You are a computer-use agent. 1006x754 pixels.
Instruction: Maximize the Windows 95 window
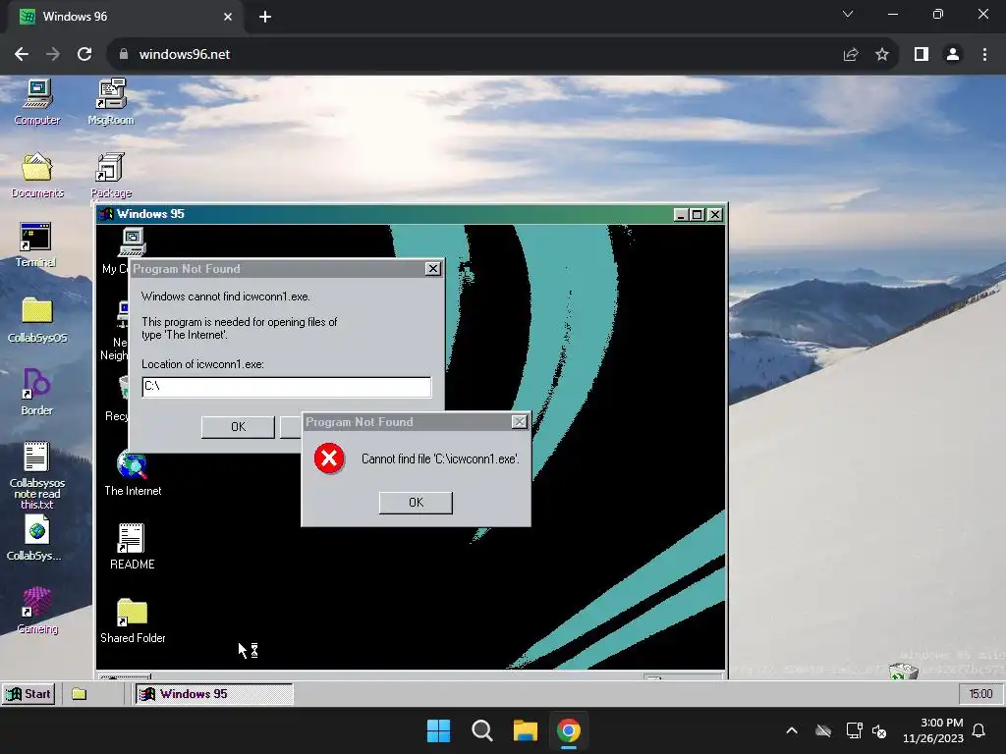[698, 214]
